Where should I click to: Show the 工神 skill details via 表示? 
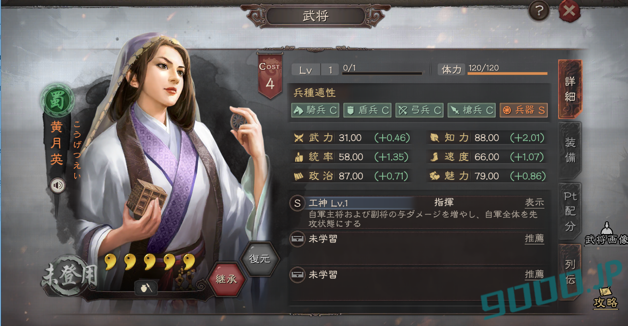tap(535, 203)
